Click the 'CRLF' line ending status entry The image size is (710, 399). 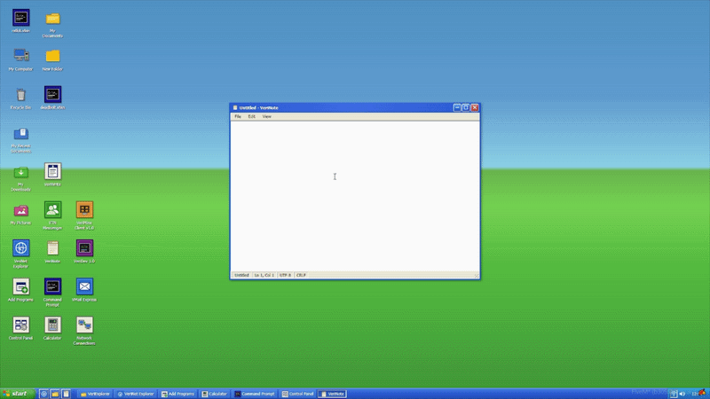pyautogui.click(x=301, y=275)
